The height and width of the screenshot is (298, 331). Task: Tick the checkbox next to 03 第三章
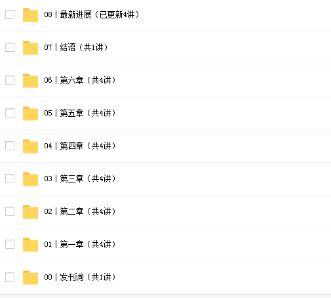point(10,179)
